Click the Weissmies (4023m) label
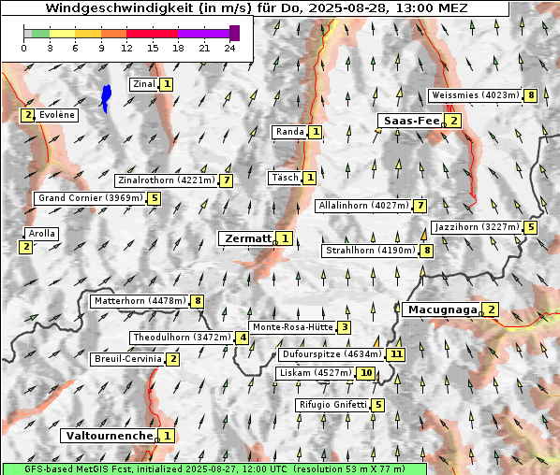This screenshot has height=475, width=560. click(475, 95)
